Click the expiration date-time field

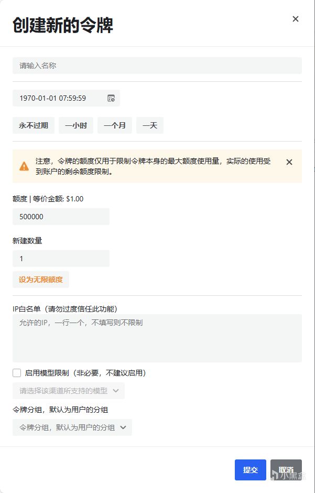59,98
